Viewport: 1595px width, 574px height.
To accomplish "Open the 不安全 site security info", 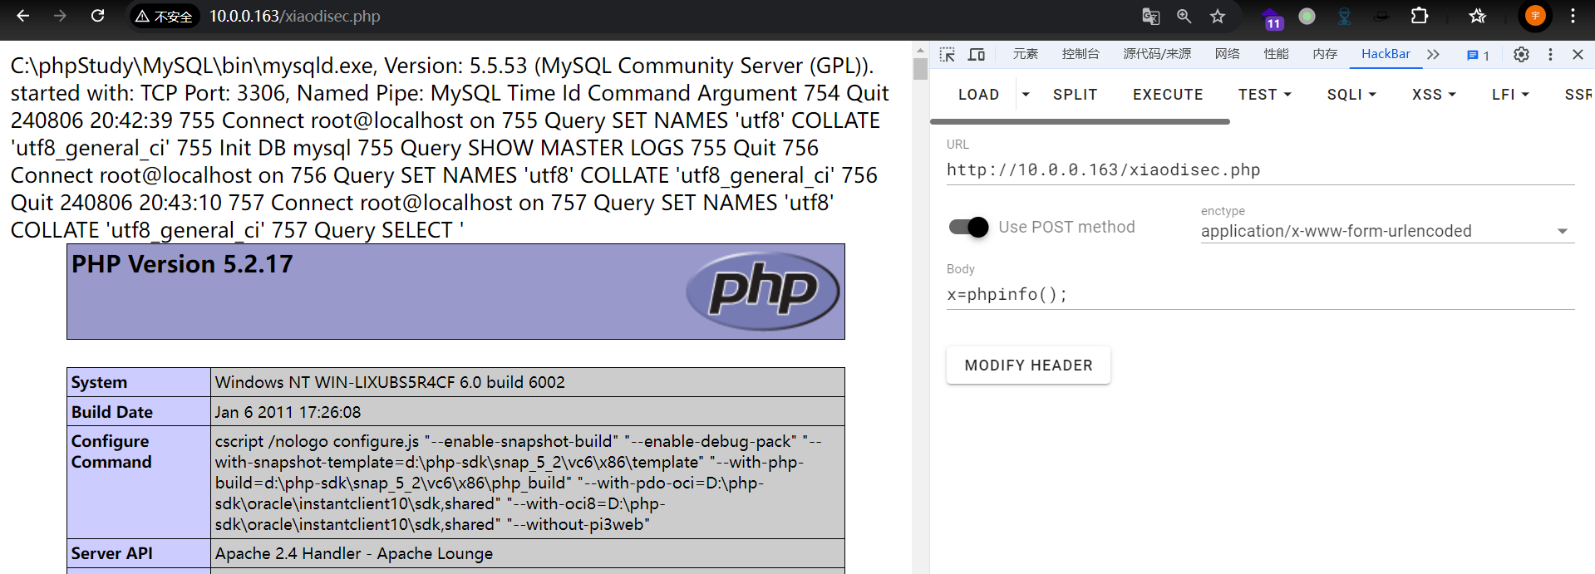I will [x=165, y=17].
